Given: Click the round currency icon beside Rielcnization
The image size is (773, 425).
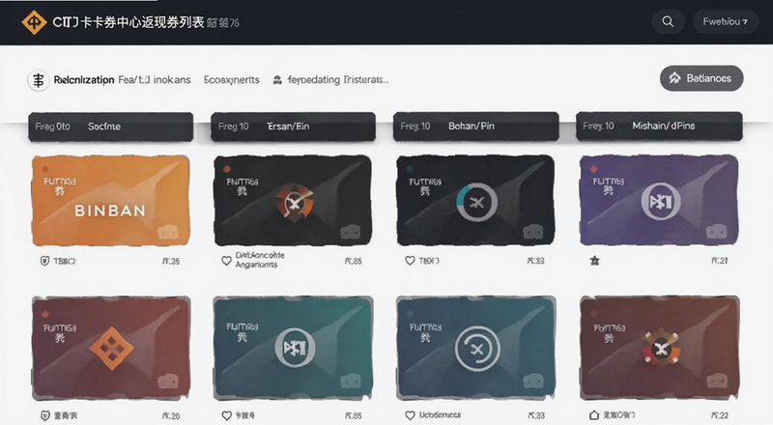Looking at the screenshot, I should click(38, 80).
